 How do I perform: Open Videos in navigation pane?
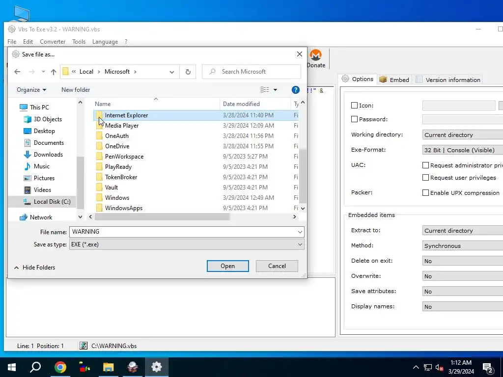point(42,190)
